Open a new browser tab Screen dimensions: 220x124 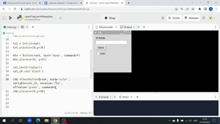[129, 3]
